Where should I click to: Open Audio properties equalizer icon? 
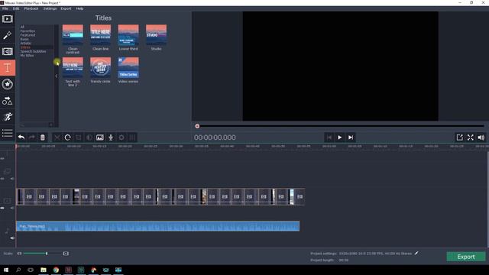132,137
